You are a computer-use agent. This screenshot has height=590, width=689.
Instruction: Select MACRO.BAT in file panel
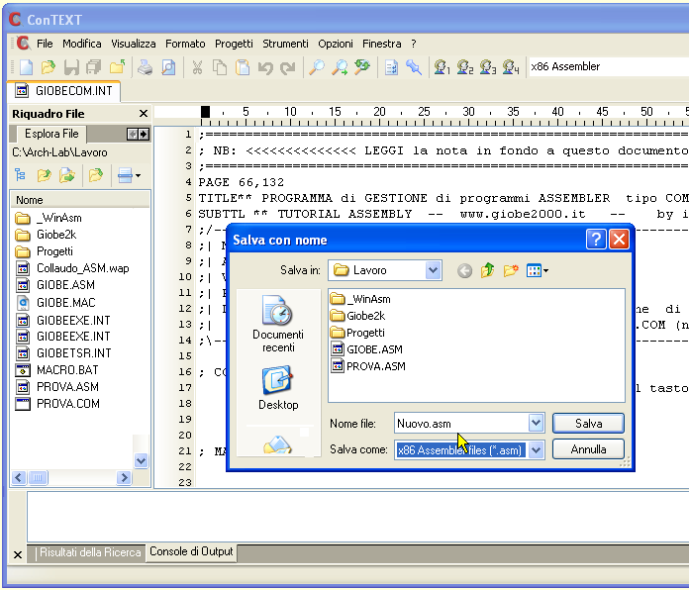57,370
